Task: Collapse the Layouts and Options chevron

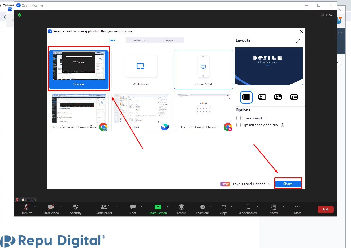Action: pos(268,184)
